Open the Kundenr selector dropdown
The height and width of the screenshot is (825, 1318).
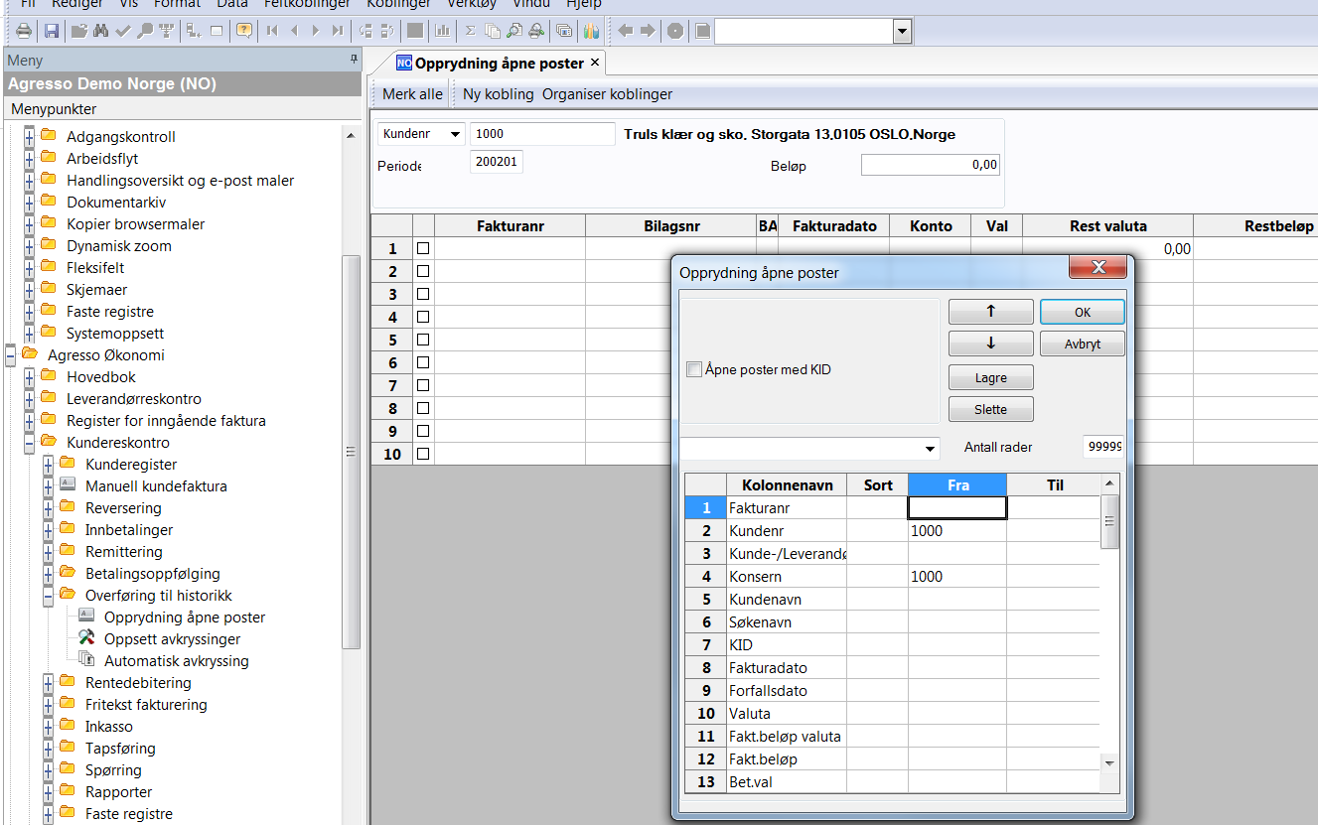455,134
